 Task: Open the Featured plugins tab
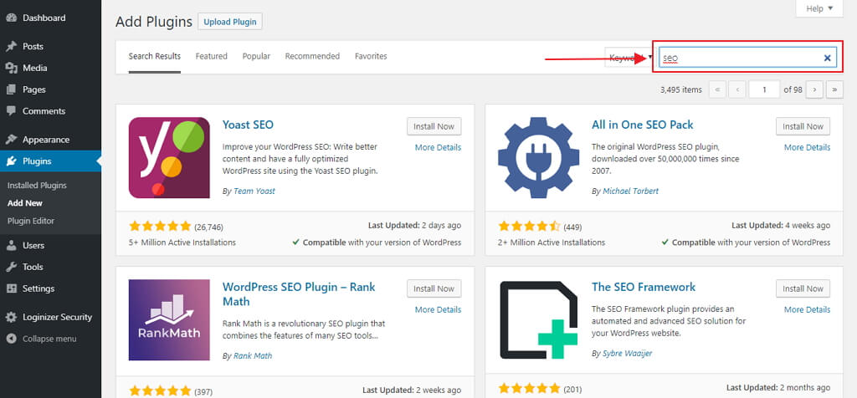[212, 56]
